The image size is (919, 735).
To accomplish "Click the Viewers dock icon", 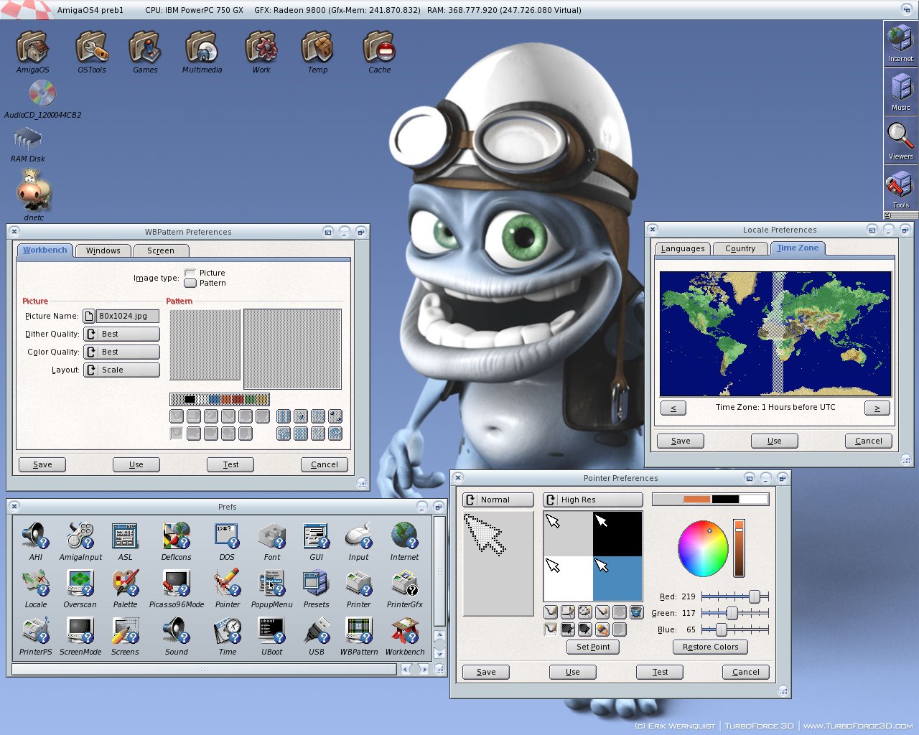I will [900, 140].
